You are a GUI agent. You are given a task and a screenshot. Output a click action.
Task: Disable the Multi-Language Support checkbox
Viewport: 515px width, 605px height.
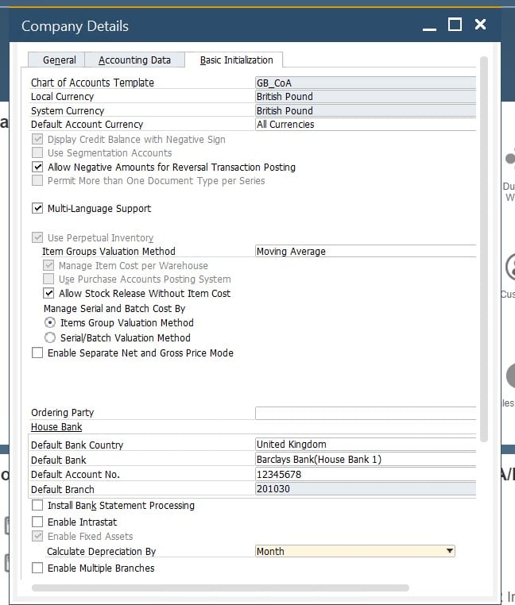point(37,209)
